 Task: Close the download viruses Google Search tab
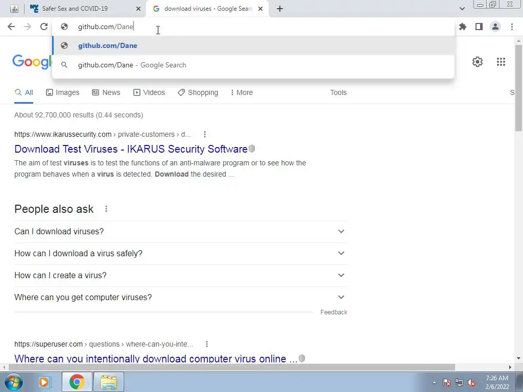coord(260,9)
